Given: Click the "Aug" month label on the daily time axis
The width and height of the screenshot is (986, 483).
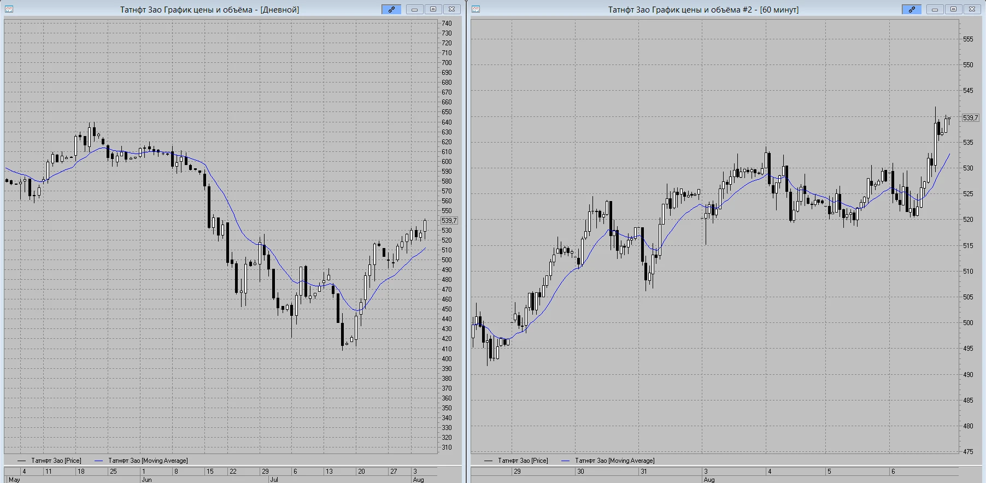Looking at the screenshot, I should (x=418, y=480).
